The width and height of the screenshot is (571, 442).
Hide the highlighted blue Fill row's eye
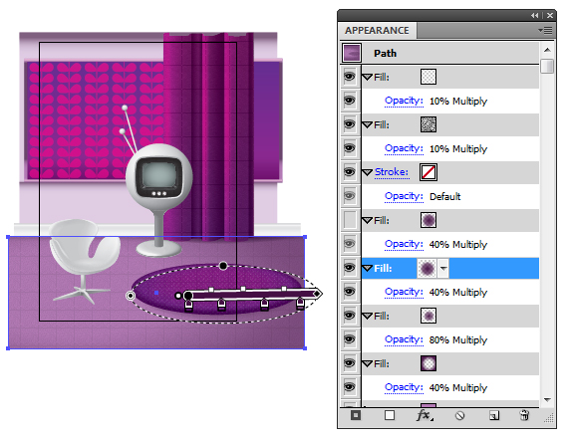(350, 268)
